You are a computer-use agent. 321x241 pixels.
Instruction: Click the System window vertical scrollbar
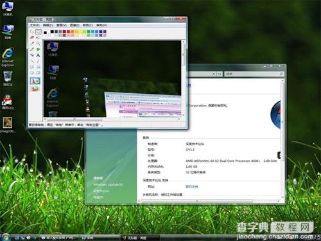pyautogui.click(x=282, y=139)
